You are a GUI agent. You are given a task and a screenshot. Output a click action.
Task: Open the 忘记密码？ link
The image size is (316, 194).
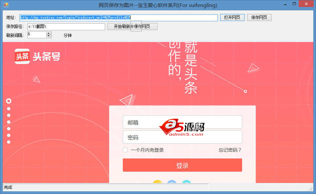point(230,150)
